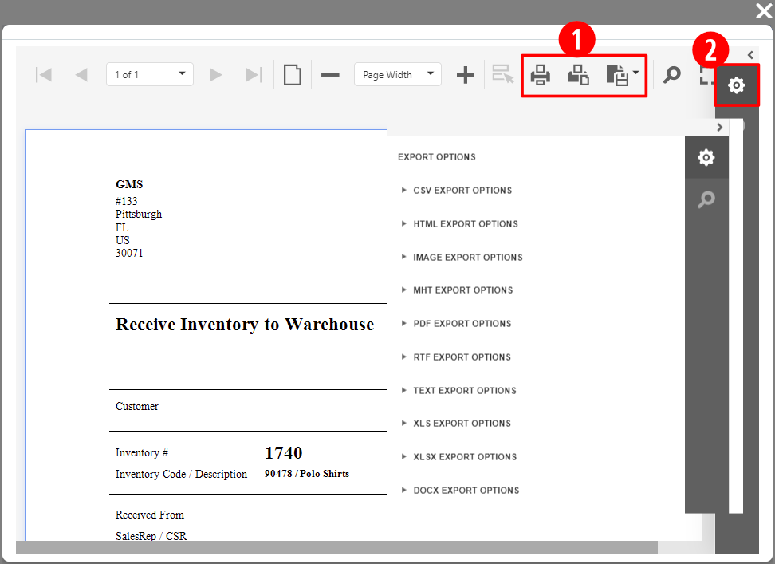Select the Search tab in side panel
The height and width of the screenshot is (564, 775).
pyautogui.click(x=706, y=199)
